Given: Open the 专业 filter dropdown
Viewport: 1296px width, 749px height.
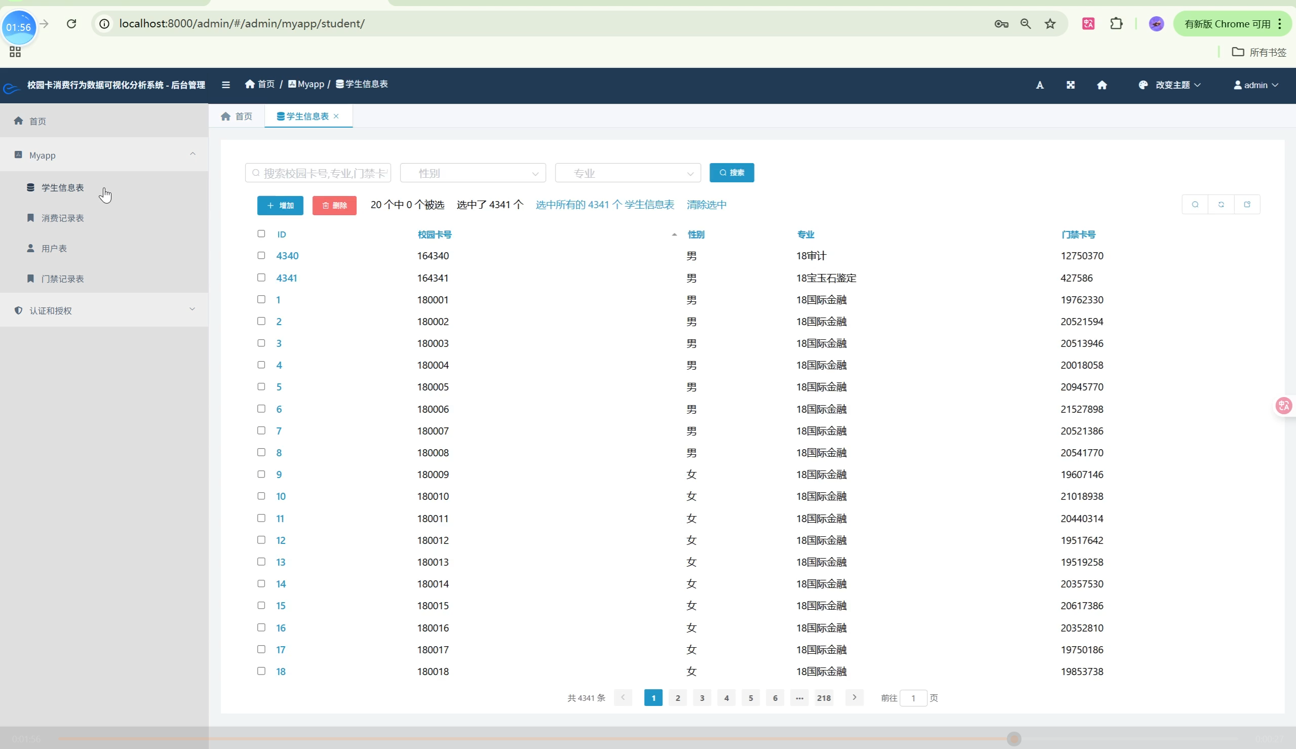Looking at the screenshot, I should [627, 173].
